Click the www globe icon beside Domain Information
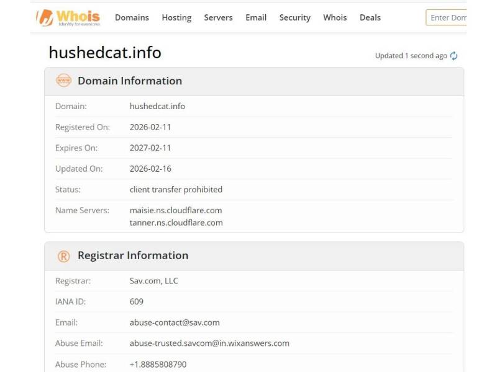The image size is (497, 372). point(63,81)
